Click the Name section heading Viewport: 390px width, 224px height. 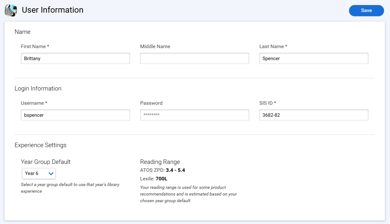(x=23, y=32)
